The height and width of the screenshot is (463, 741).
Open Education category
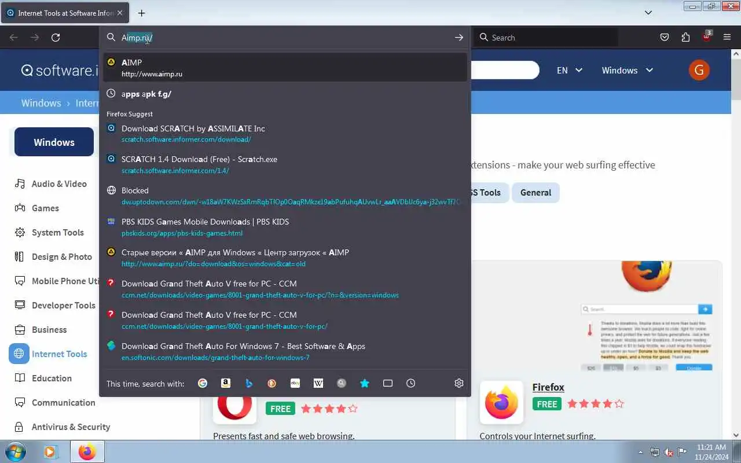(52, 378)
